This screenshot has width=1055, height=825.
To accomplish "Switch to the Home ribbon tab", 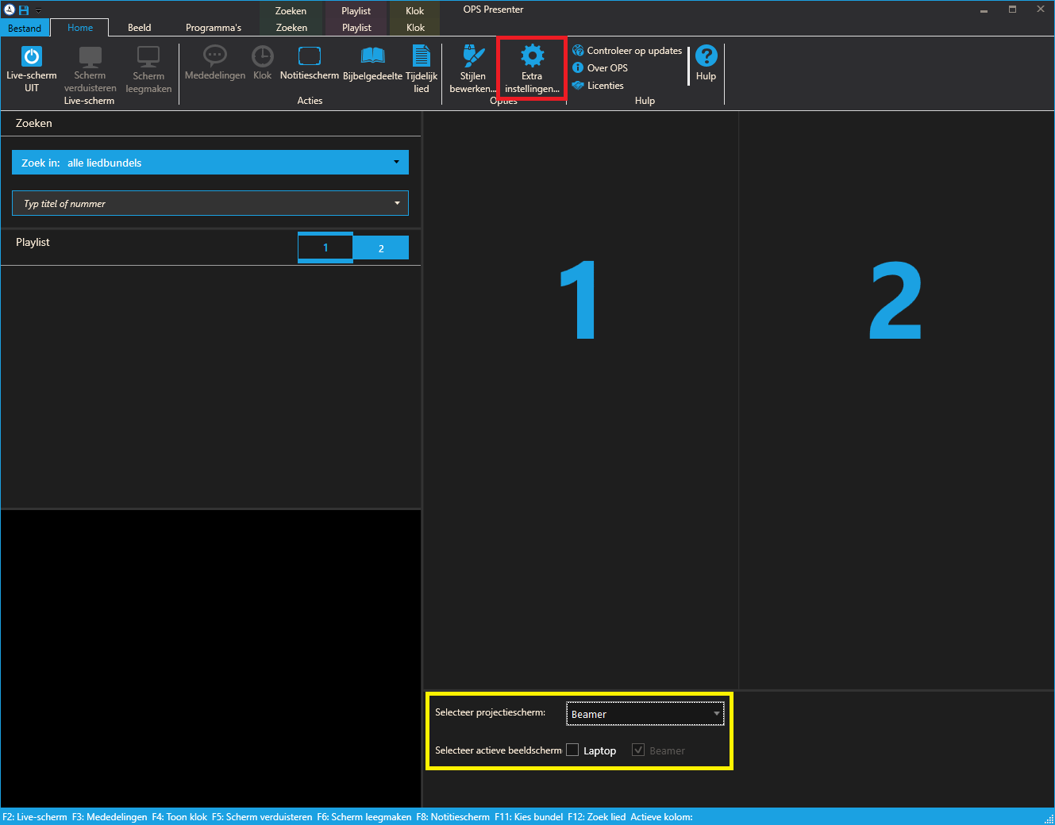I will click(80, 28).
